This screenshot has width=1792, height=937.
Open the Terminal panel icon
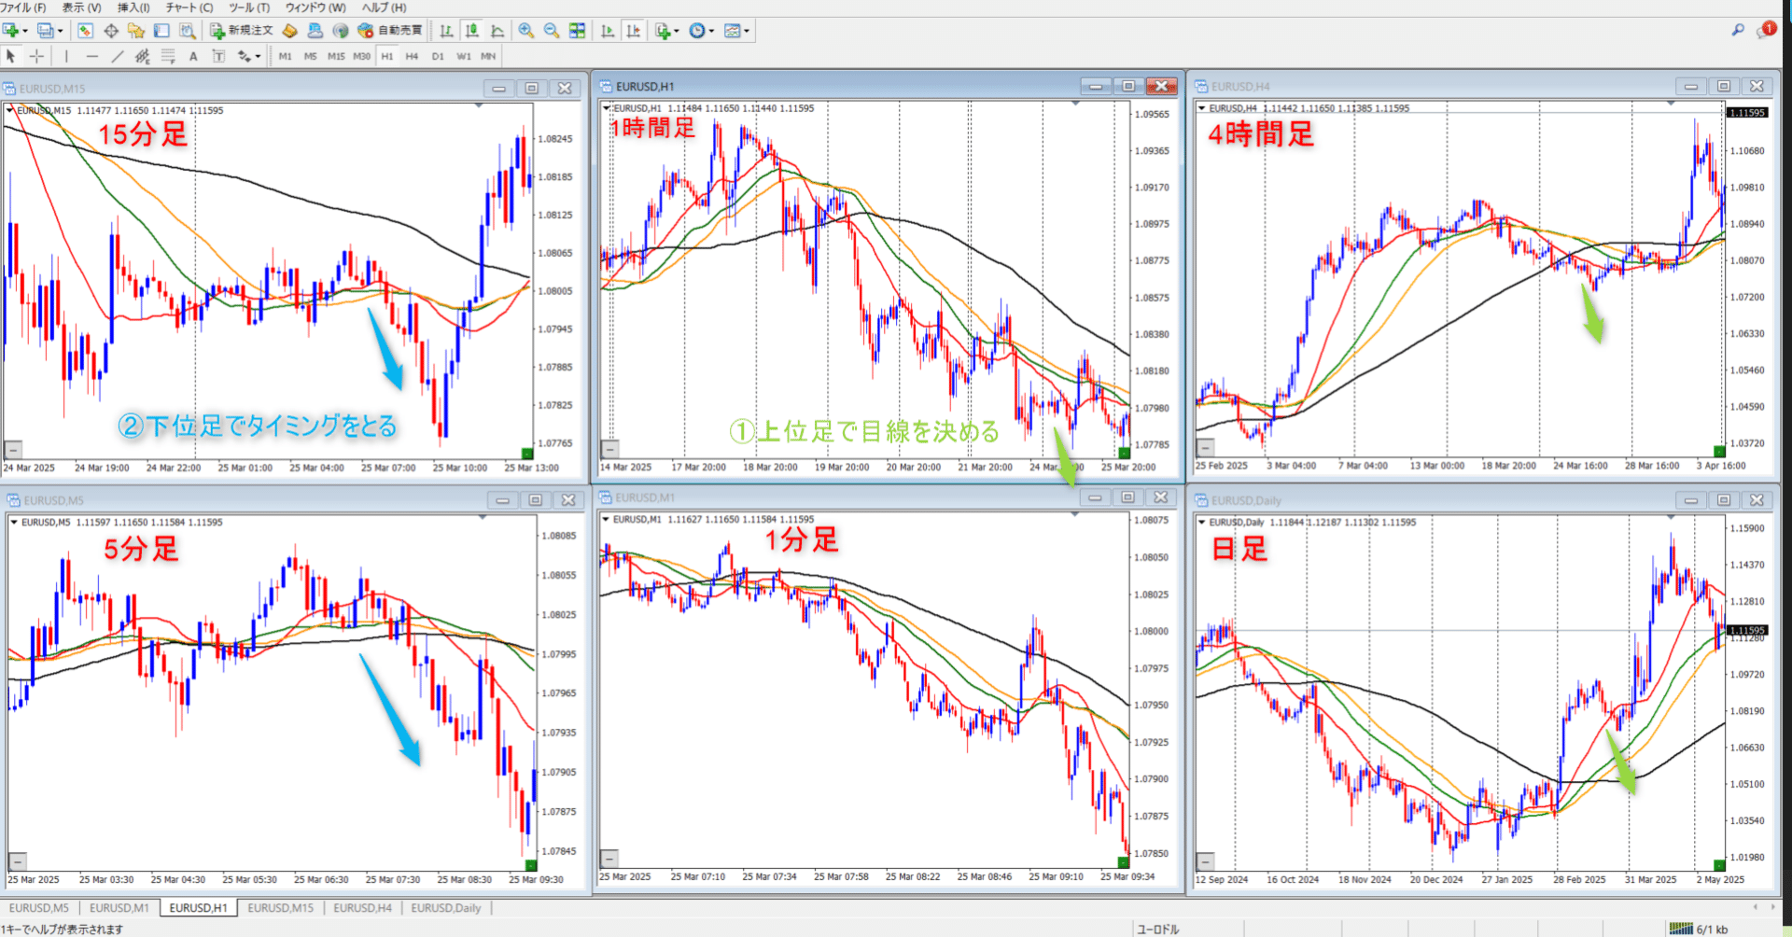(161, 31)
